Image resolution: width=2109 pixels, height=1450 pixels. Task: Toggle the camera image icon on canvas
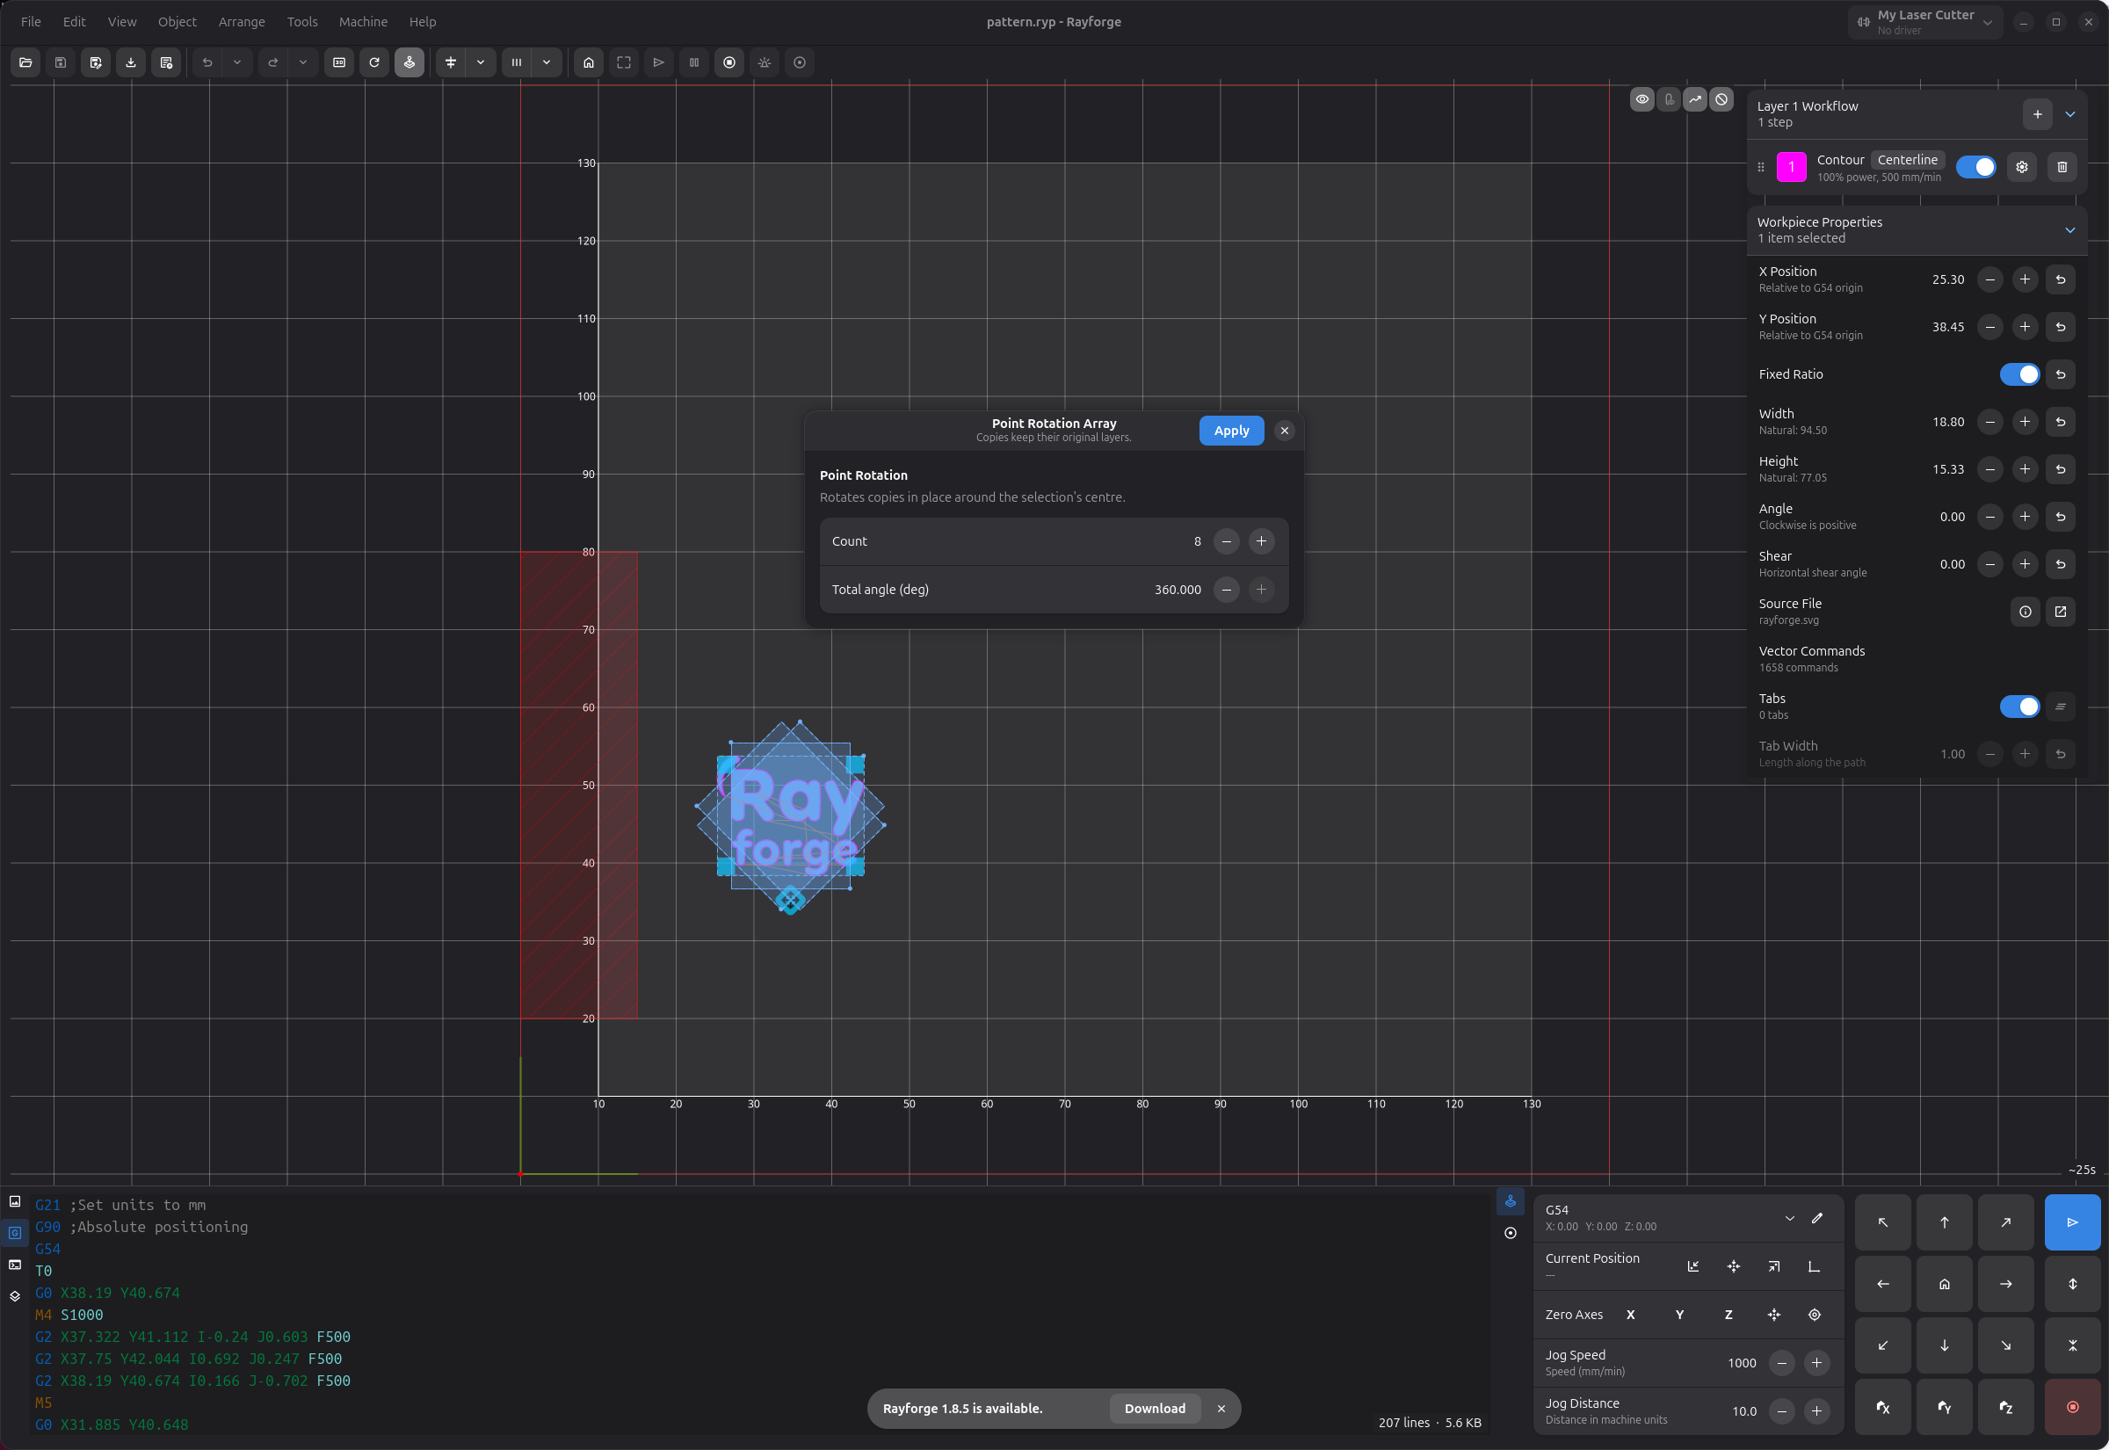click(x=1669, y=99)
